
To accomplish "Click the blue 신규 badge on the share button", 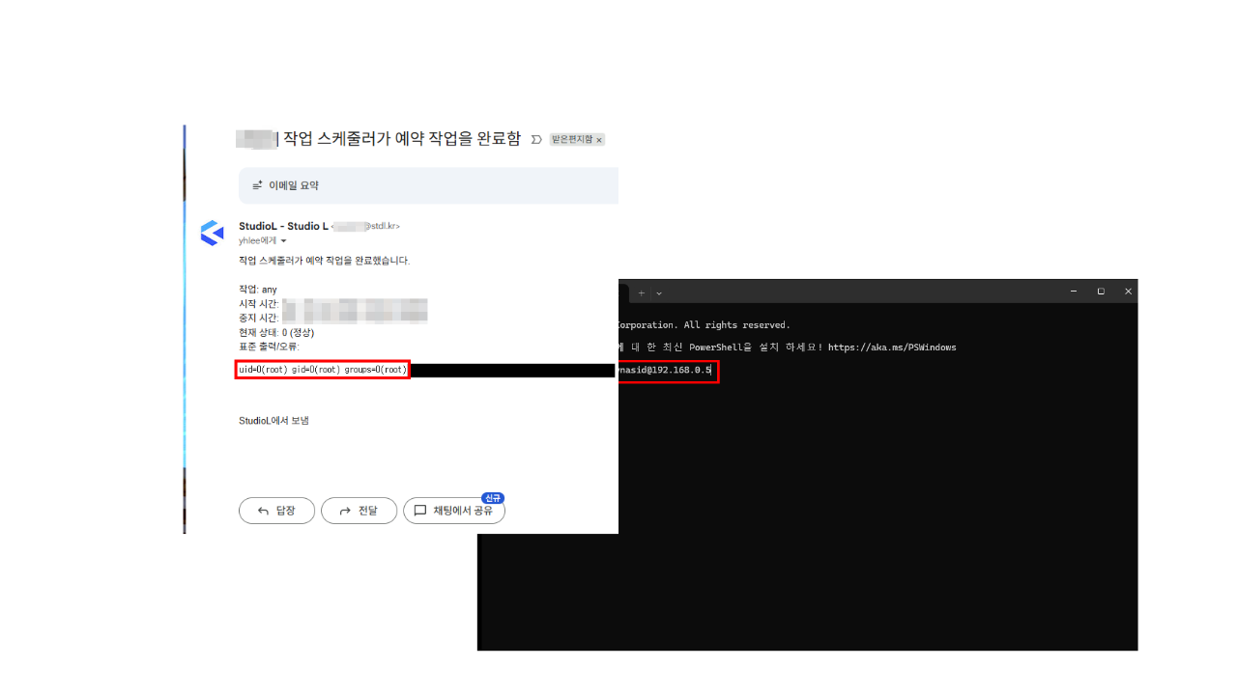I will (x=492, y=496).
